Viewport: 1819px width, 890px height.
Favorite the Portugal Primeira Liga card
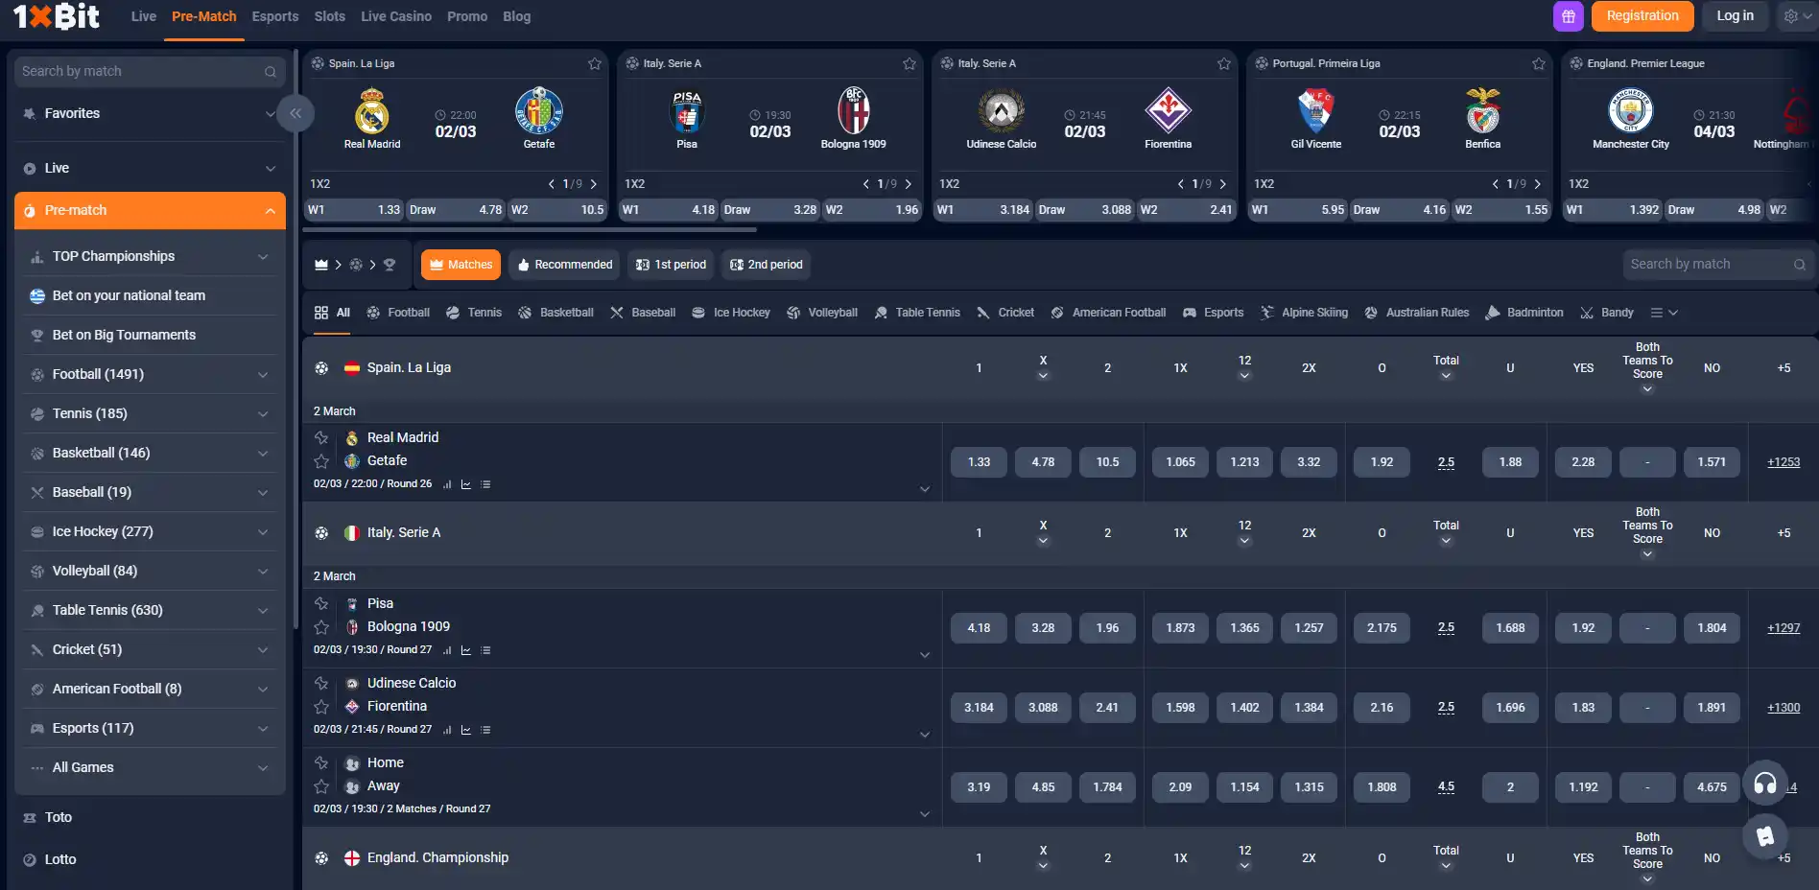1539,63
